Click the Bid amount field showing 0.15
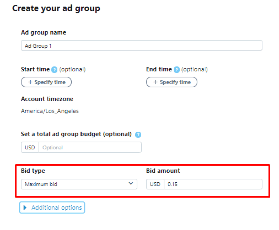This screenshot has height=230, width=279. [x=213, y=184]
